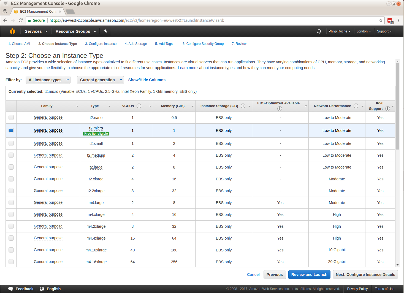Click EBS-Optimized Available info icon
Screen dimensions: 404x293
(x=280, y=109)
